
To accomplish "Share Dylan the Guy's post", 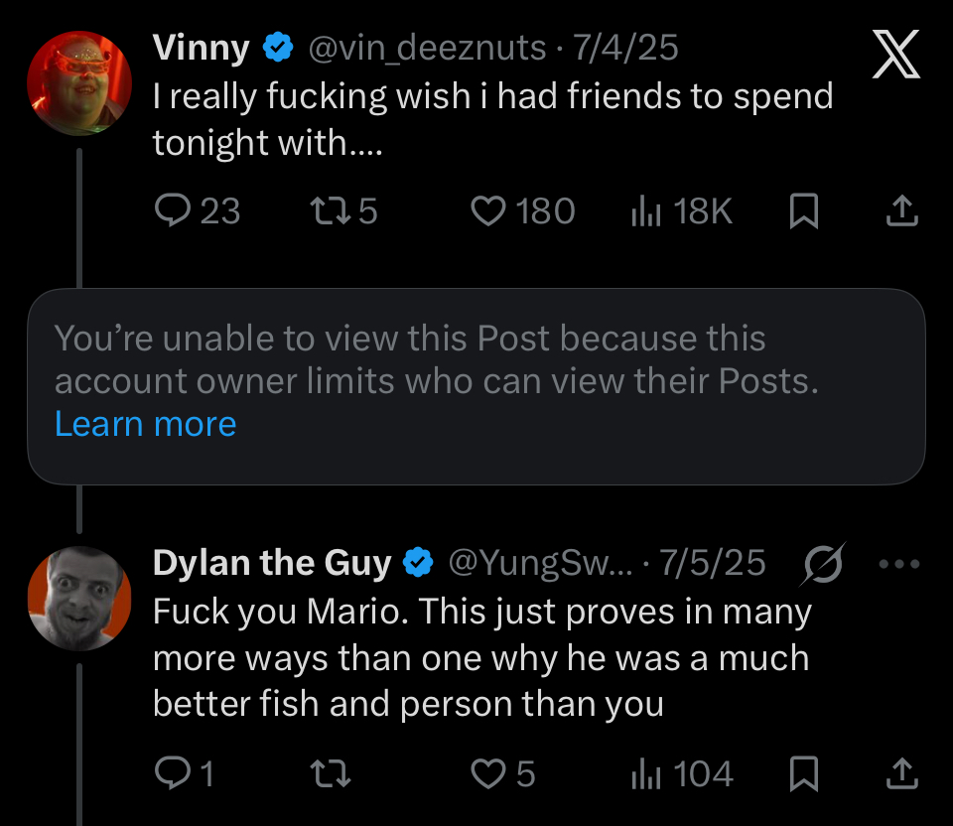I will pos(899,773).
